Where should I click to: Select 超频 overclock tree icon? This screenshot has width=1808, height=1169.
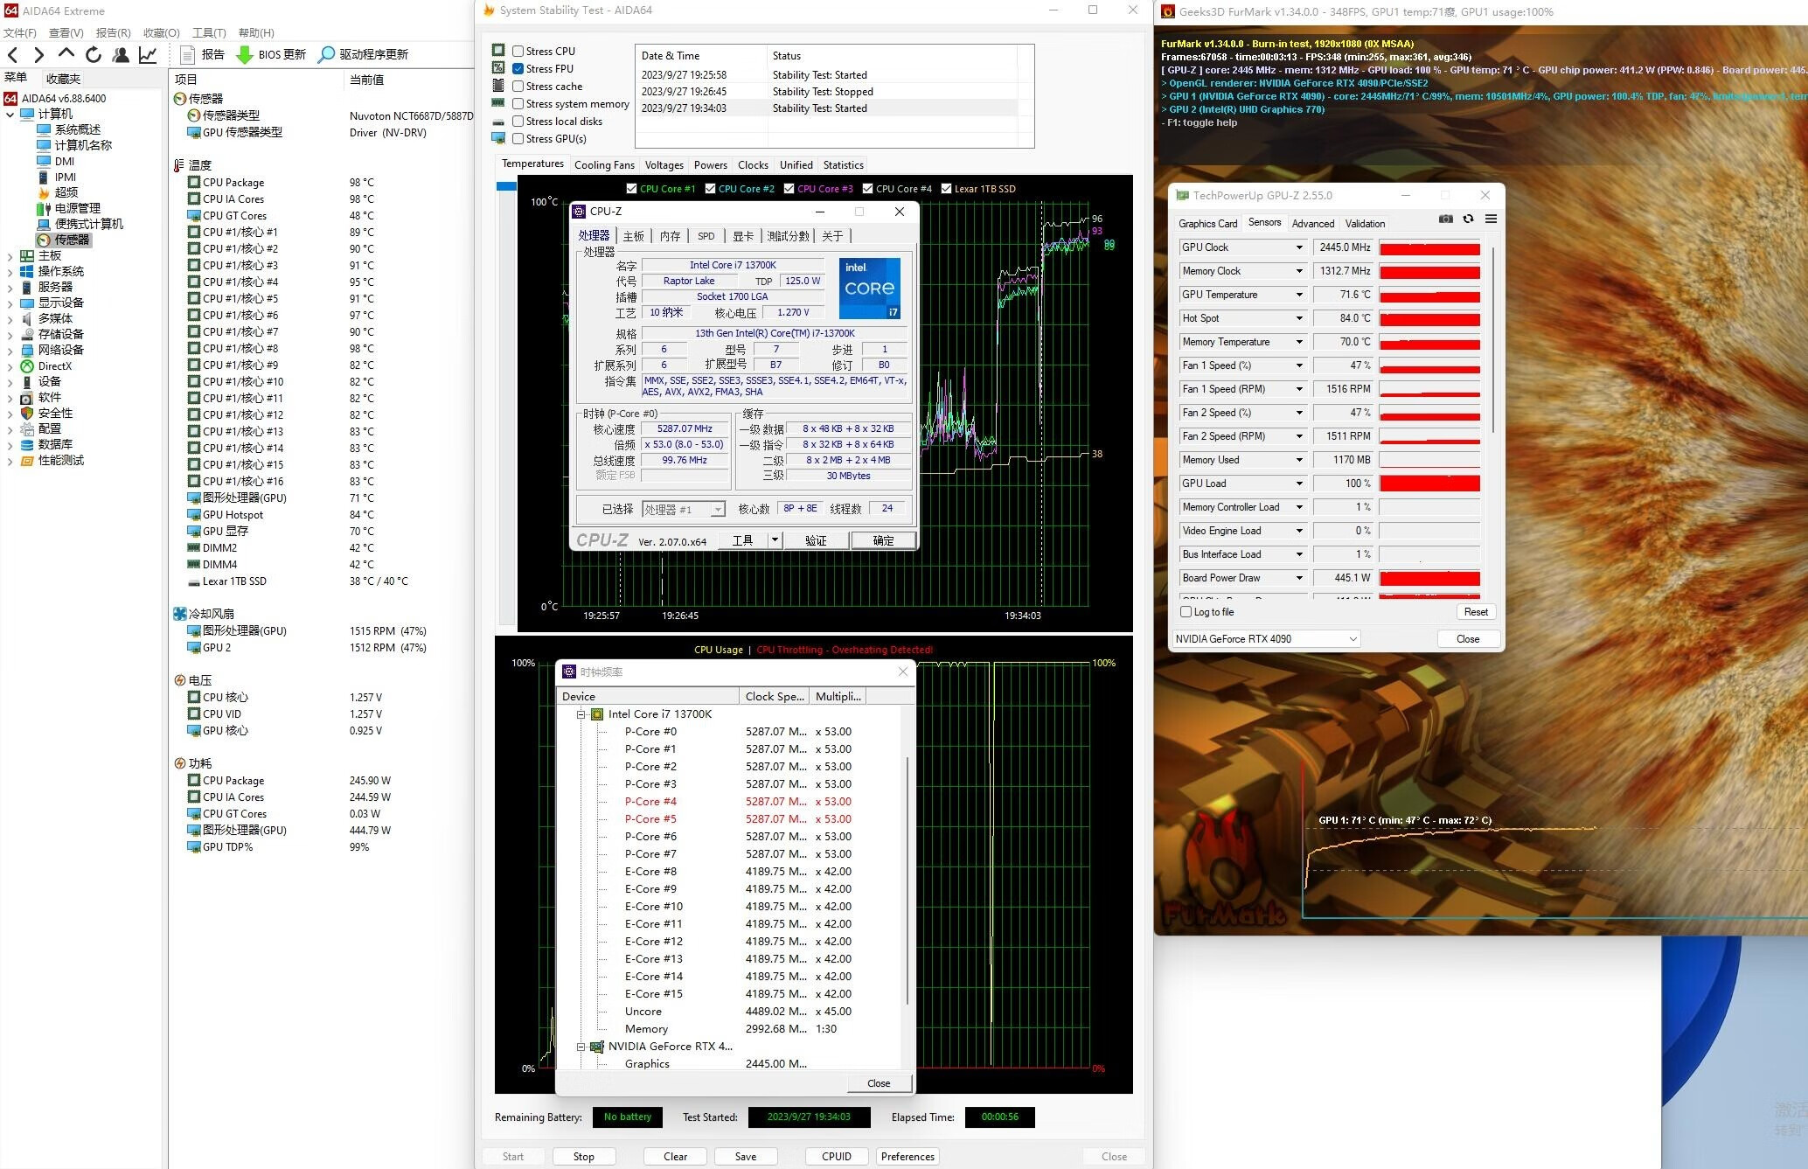pyautogui.click(x=44, y=192)
